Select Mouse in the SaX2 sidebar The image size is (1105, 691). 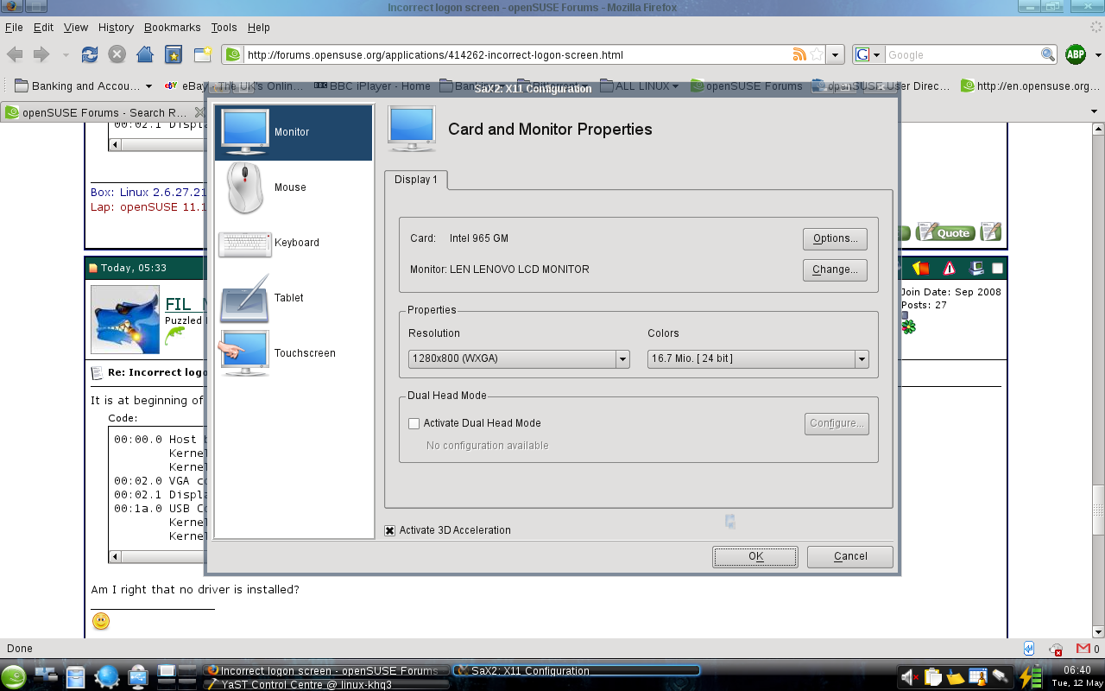coord(294,187)
